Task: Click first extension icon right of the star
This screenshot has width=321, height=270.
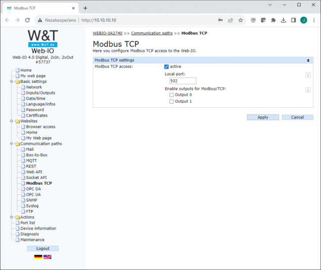Action: [253, 20]
